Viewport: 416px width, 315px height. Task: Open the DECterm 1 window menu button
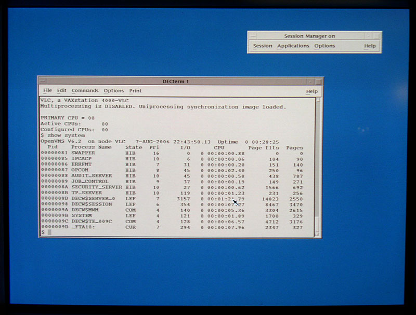(42, 81)
